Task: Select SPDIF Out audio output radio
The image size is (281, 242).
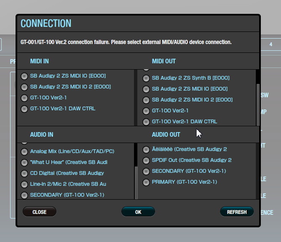Action: [146, 161]
